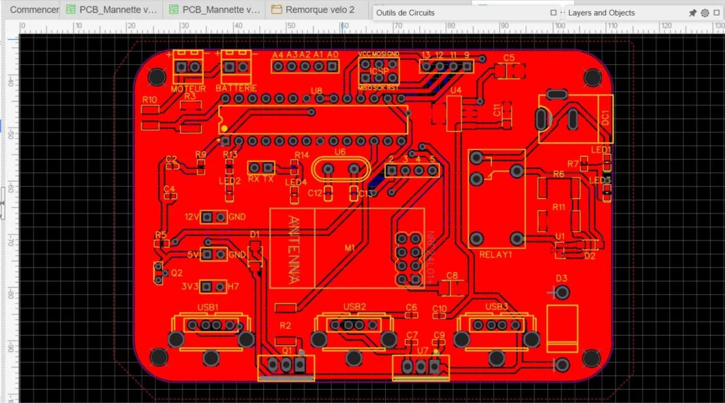Open Layers and Objects settings gear
The image size is (725, 403).
point(704,13)
